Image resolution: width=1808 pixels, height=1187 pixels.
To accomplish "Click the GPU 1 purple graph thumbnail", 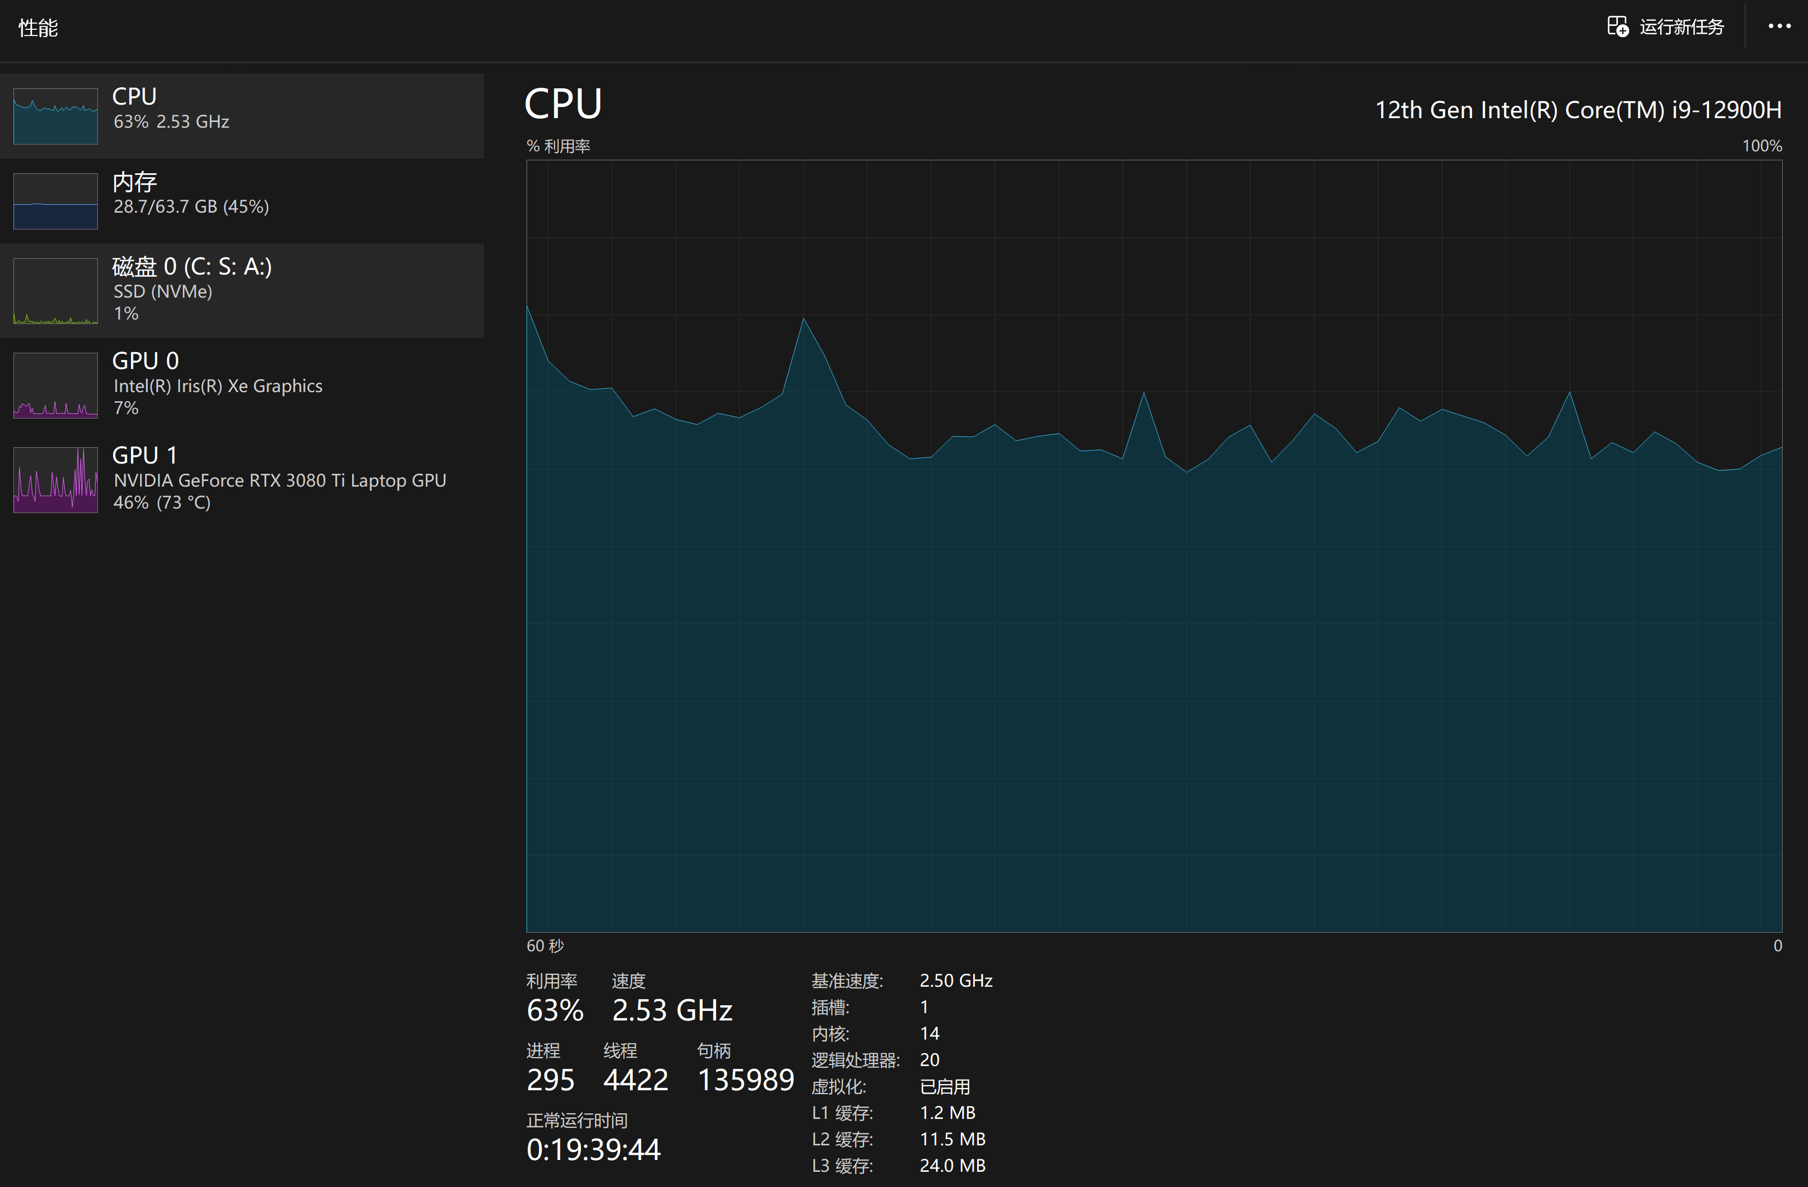I will (56, 479).
